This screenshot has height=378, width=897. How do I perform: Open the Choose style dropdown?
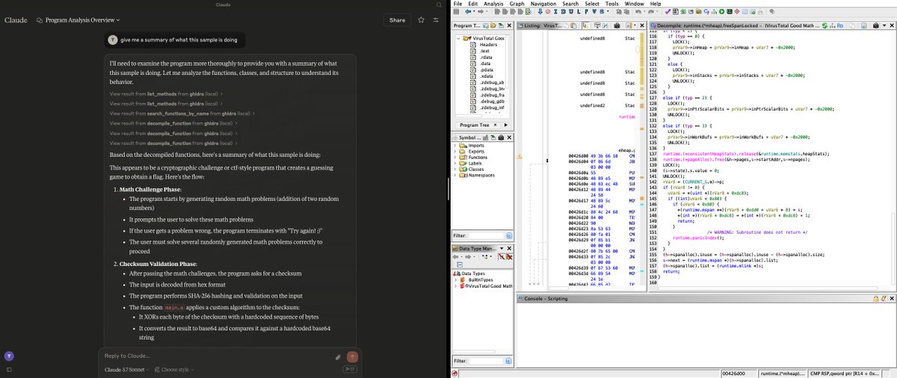(x=173, y=370)
